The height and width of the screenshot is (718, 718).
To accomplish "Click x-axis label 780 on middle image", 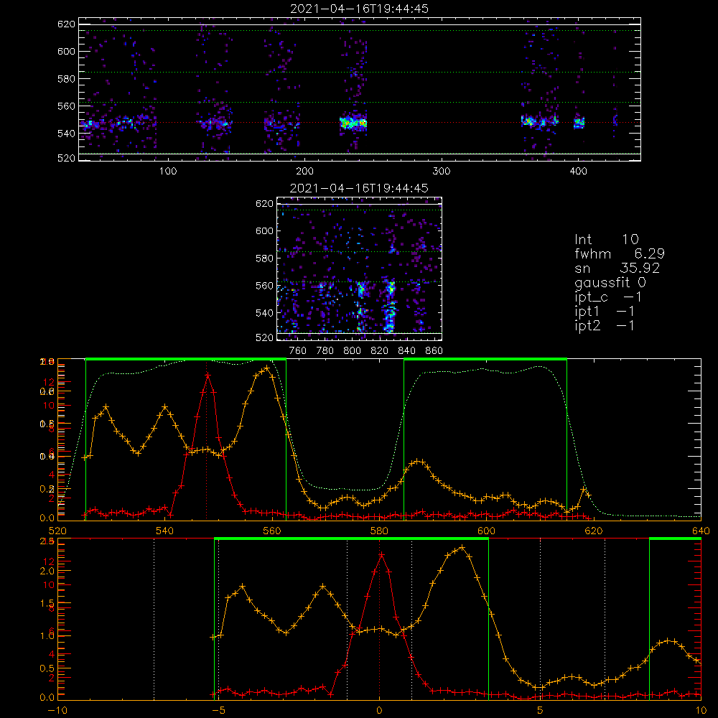I will [x=325, y=351].
